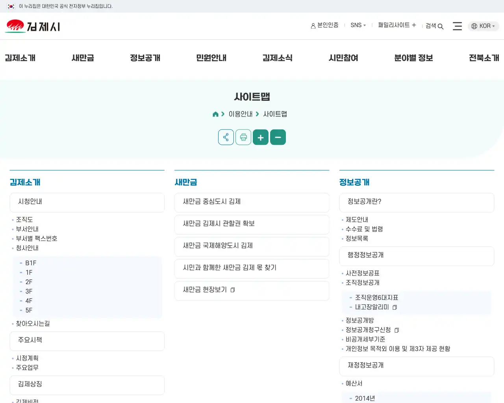This screenshot has width=504, height=403.
Task: Decrease font size with the minus icon
Action: [x=278, y=137]
